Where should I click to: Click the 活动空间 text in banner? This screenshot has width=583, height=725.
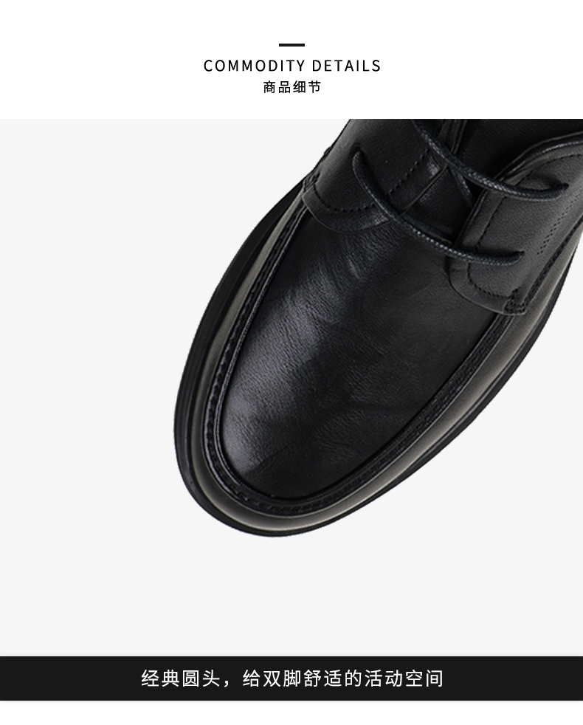click(x=404, y=678)
